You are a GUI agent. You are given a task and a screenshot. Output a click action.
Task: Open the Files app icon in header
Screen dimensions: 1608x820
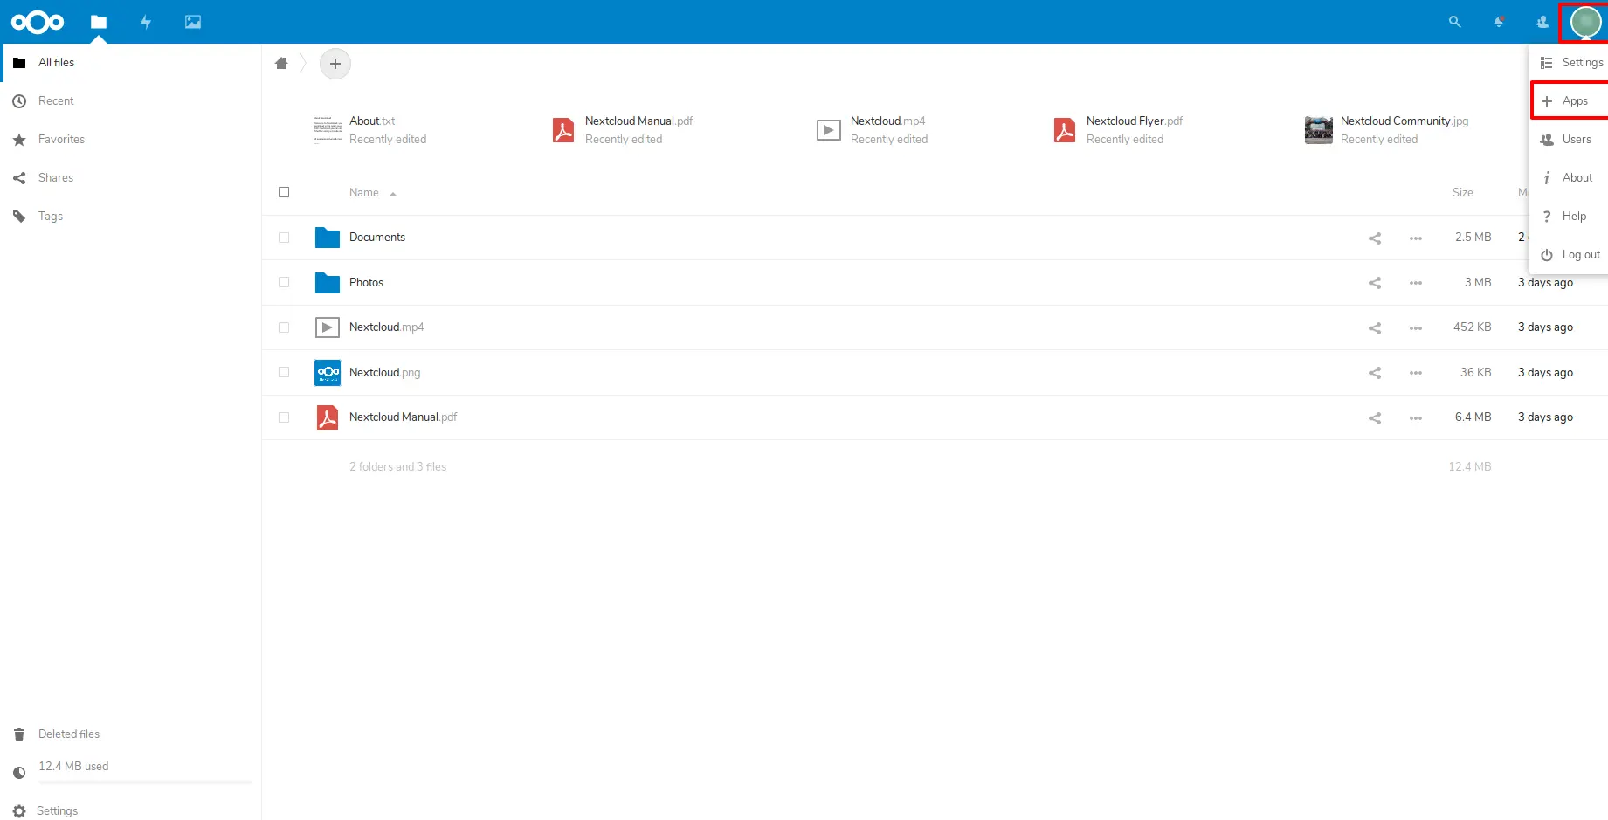[x=99, y=22]
